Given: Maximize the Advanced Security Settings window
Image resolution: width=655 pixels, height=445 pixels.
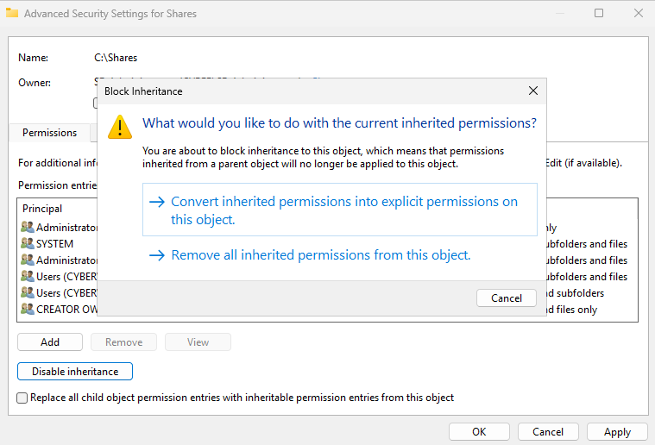Looking at the screenshot, I should click(x=599, y=14).
